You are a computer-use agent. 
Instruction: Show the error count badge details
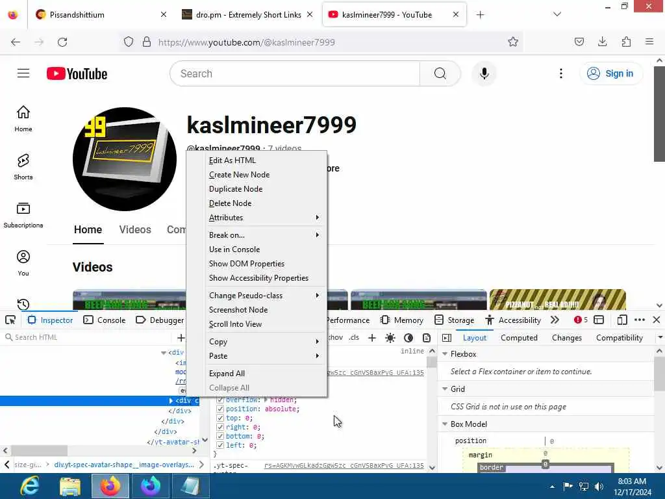tap(581, 320)
